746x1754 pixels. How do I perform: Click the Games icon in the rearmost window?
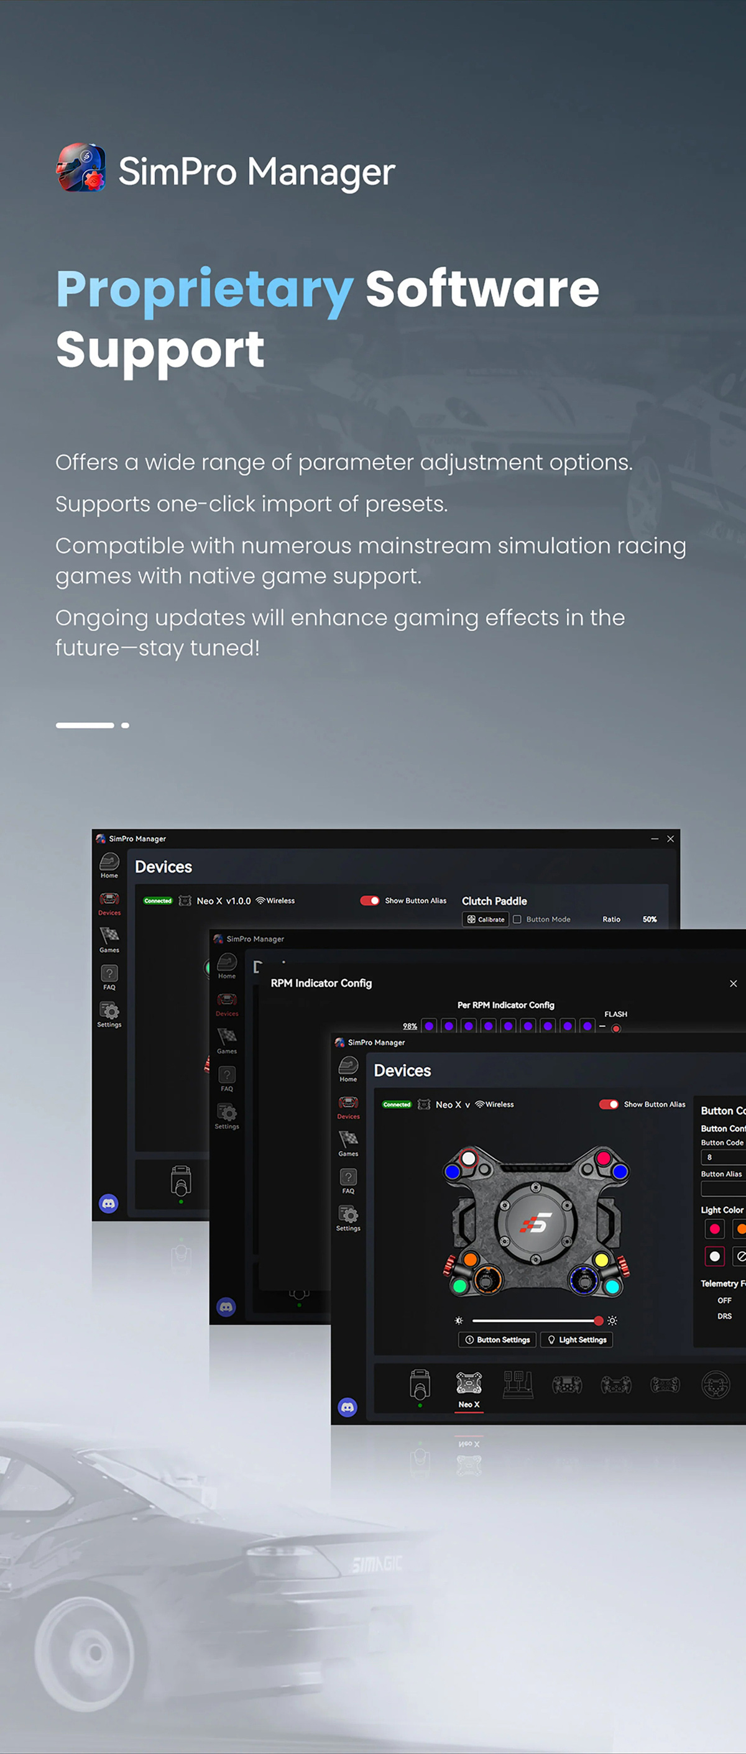point(109,939)
